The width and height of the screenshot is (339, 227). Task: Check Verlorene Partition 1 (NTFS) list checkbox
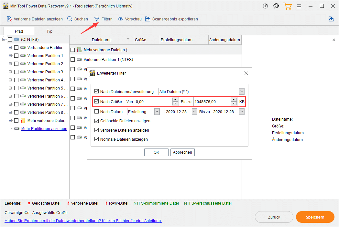[73, 60]
